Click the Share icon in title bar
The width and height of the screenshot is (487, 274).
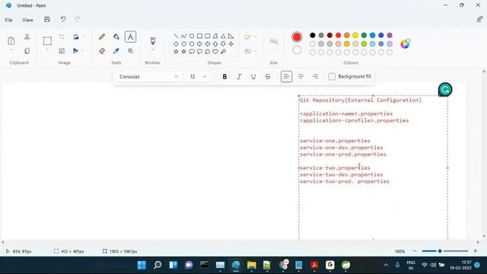click(x=479, y=20)
